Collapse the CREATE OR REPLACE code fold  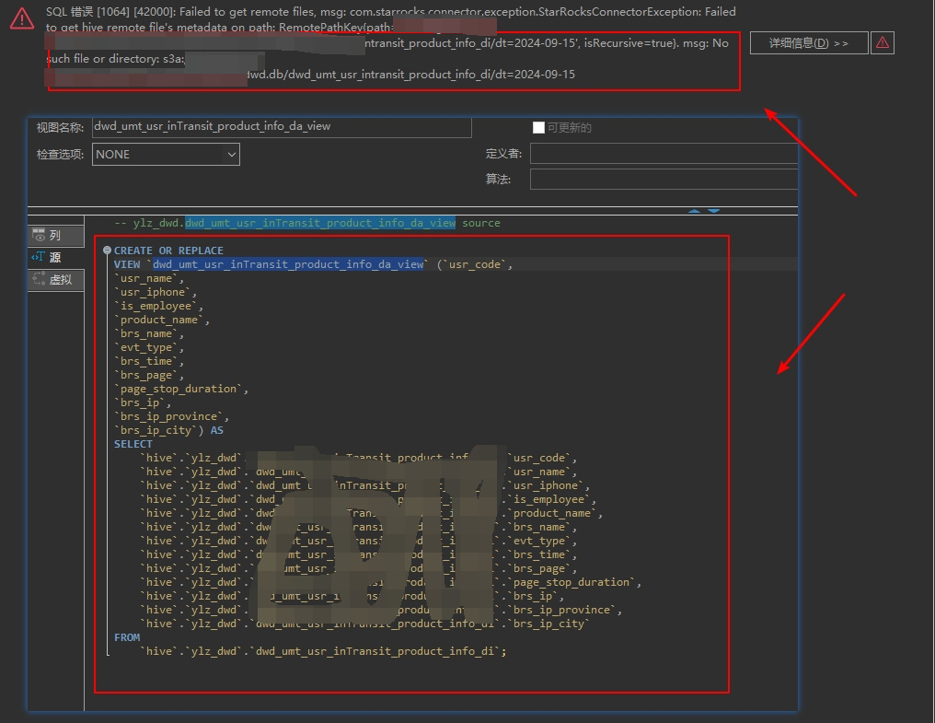point(107,251)
